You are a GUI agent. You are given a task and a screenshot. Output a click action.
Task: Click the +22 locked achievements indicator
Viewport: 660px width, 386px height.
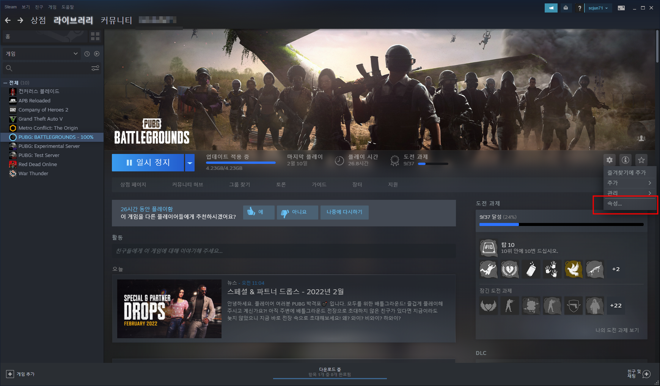tap(616, 306)
